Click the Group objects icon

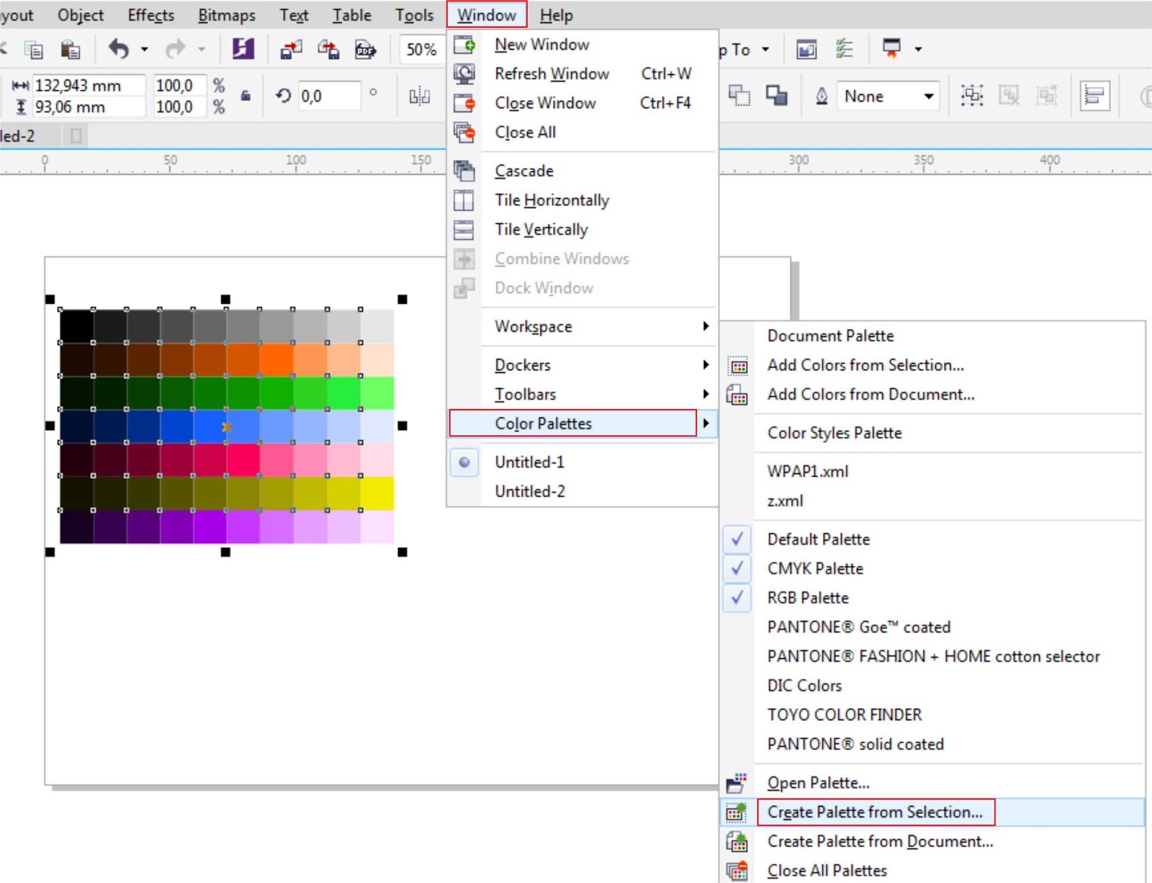pyautogui.click(x=972, y=95)
